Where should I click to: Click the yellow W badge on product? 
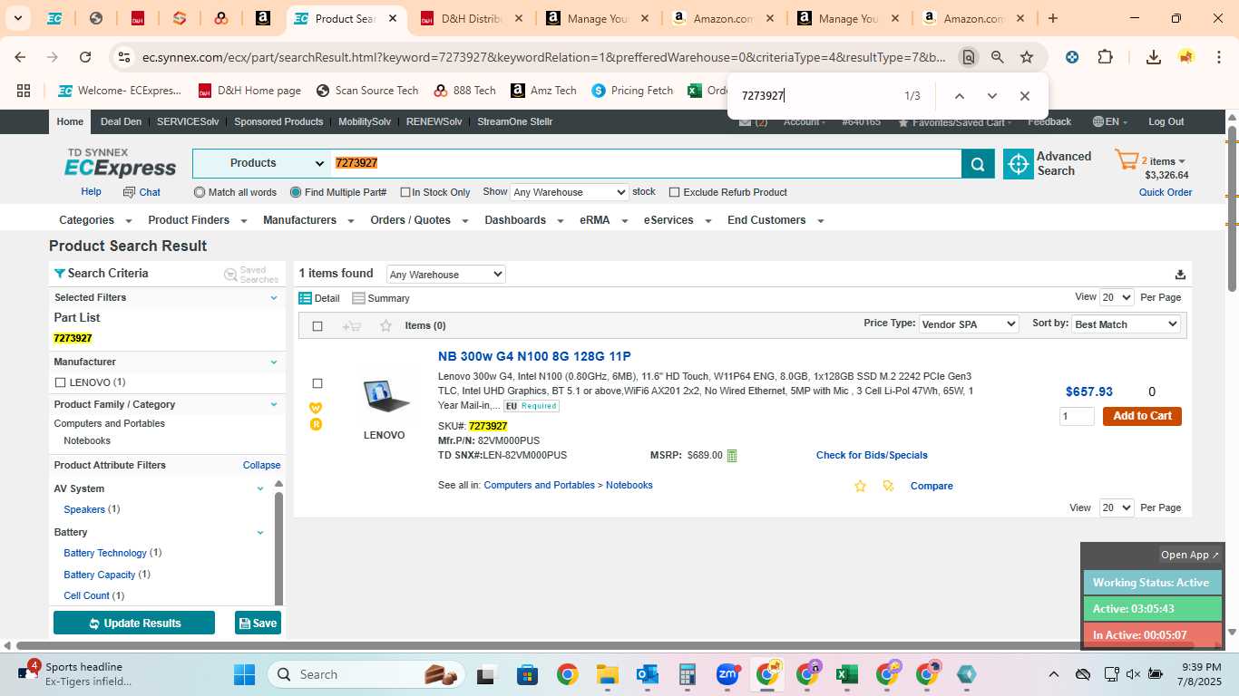point(316,408)
